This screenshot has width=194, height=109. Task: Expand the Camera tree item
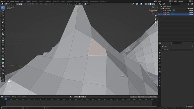pos(163,11)
